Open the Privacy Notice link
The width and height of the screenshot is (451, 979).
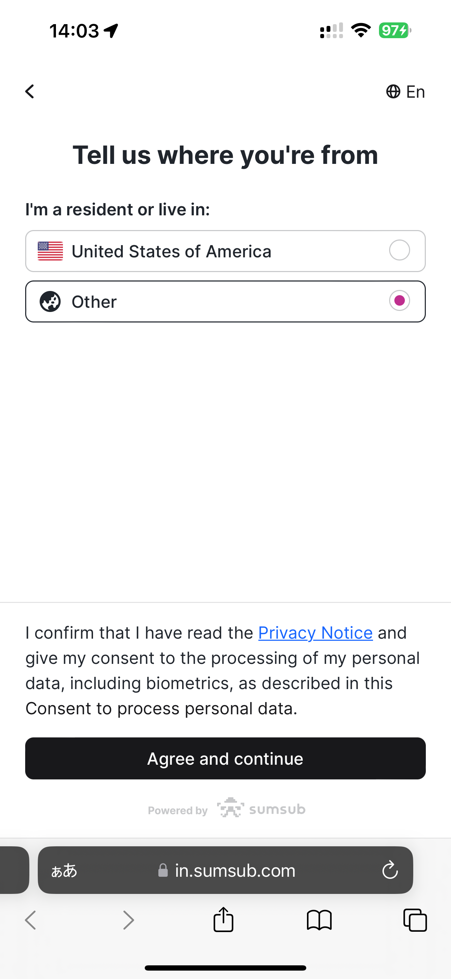(x=315, y=633)
